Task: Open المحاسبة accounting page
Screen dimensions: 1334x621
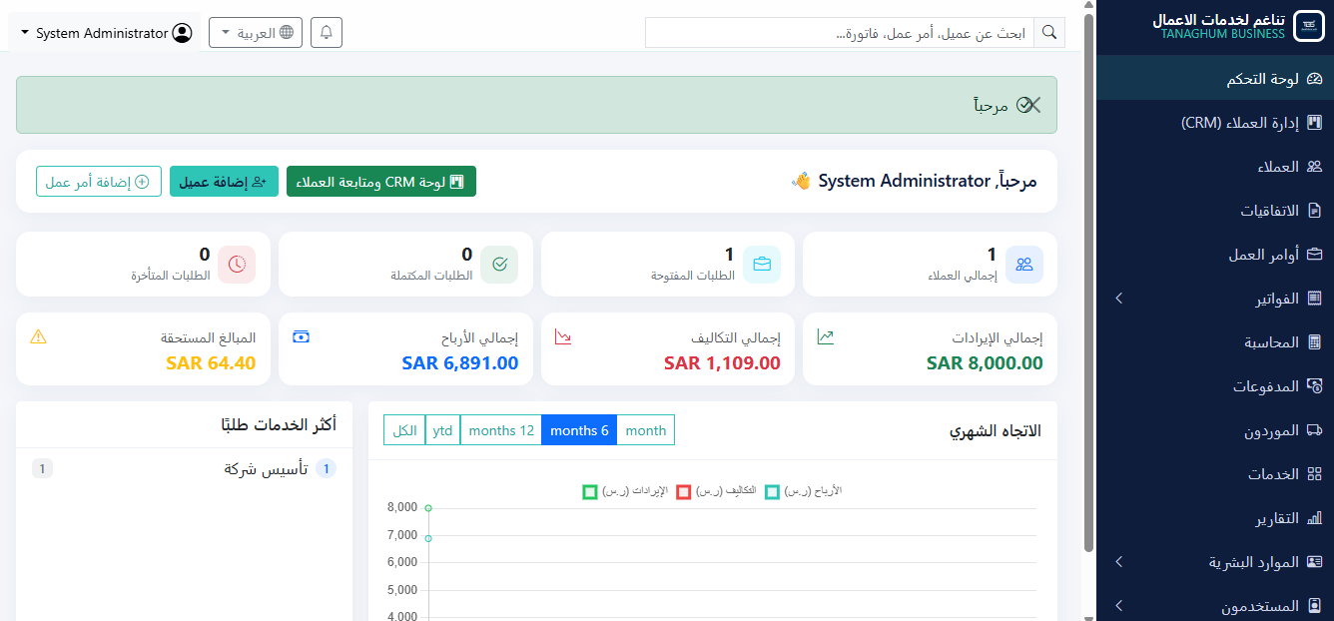Action: 1215,342
